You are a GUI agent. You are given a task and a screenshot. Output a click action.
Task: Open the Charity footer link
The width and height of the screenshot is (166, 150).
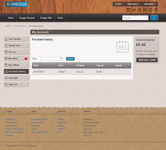coord(61,126)
